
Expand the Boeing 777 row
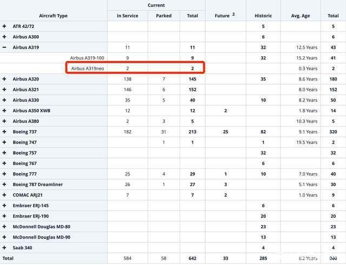click(x=4, y=174)
